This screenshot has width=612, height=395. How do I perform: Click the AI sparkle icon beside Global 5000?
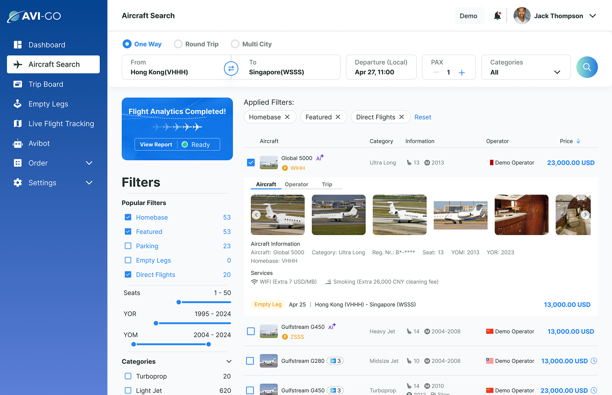coord(320,157)
